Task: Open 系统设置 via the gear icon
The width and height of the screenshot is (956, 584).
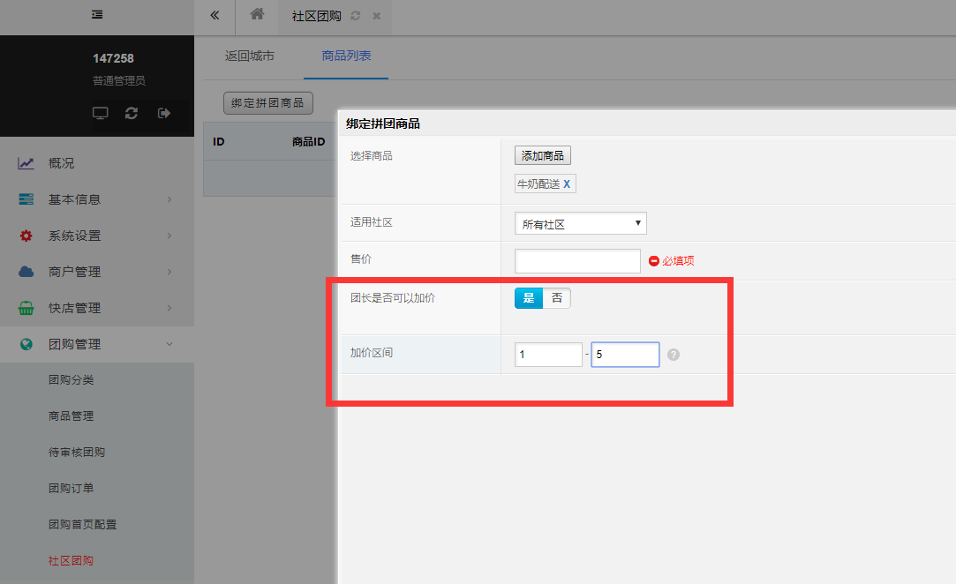Action: 26,235
